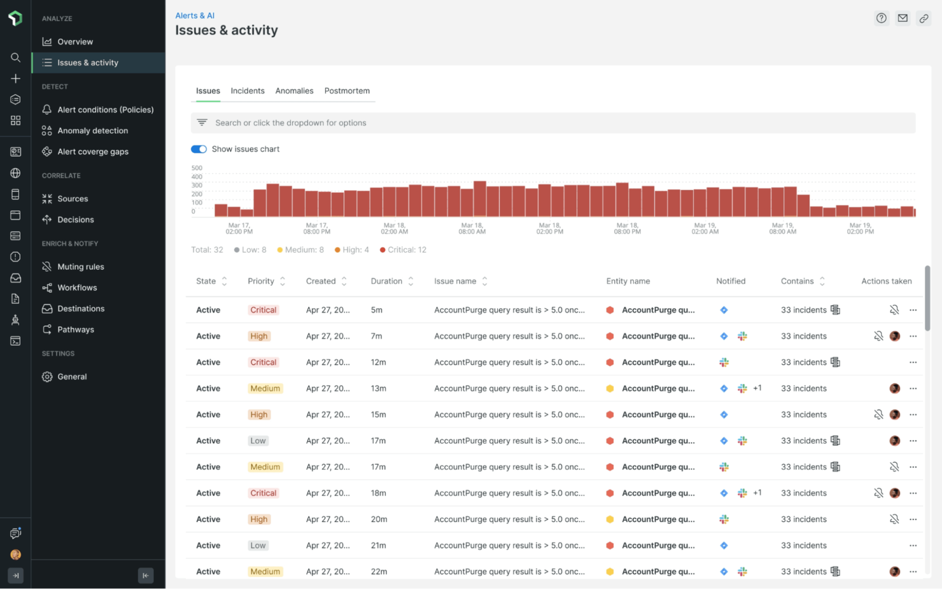This screenshot has width=942, height=589.
Task: Click the muted bell on the first Critical row
Action: point(894,309)
